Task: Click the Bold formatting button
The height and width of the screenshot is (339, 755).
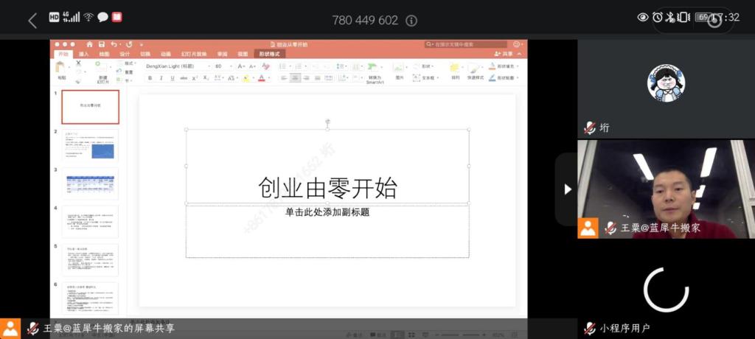Action: 150,78
